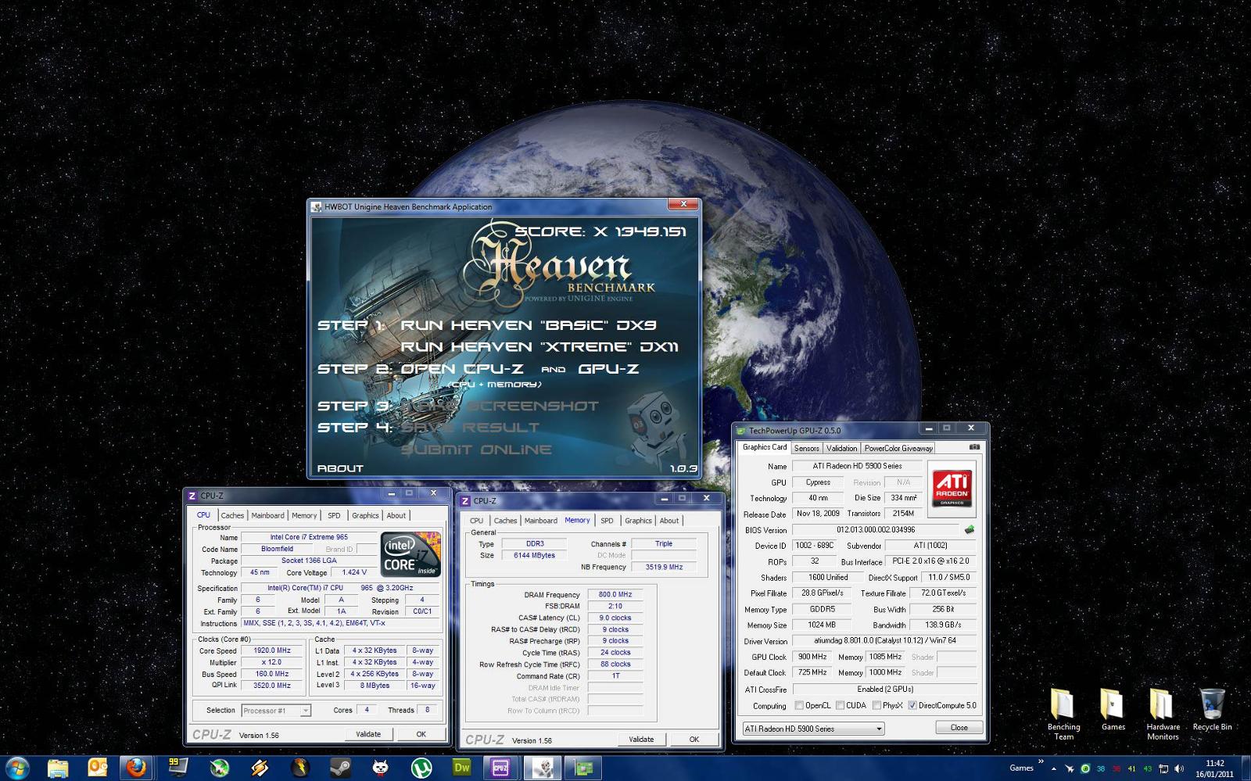The height and width of the screenshot is (781, 1251).
Task: Switch to Firefox on the taskbar
Action: point(137,768)
